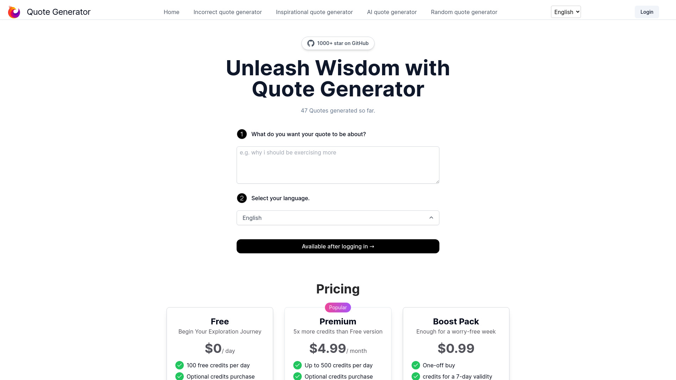Click the Inspirational quote generator tab
This screenshot has height=380, width=676.
(x=314, y=12)
